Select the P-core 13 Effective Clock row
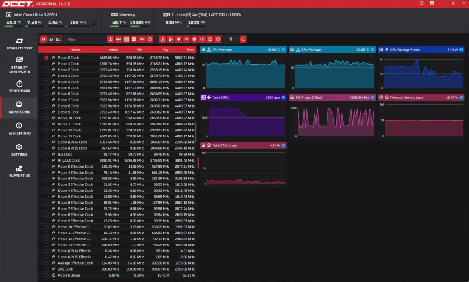The image size is (469, 282). pyautogui.click(x=117, y=245)
